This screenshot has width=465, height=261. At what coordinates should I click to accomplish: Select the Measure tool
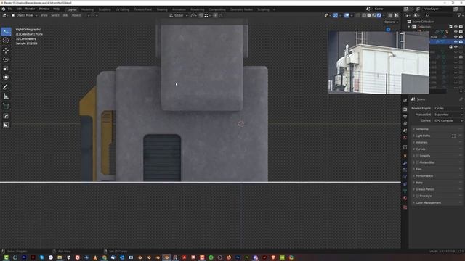[x=6, y=96]
